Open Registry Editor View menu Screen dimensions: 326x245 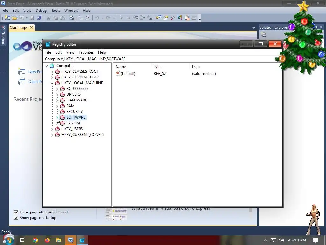(70, 52)
